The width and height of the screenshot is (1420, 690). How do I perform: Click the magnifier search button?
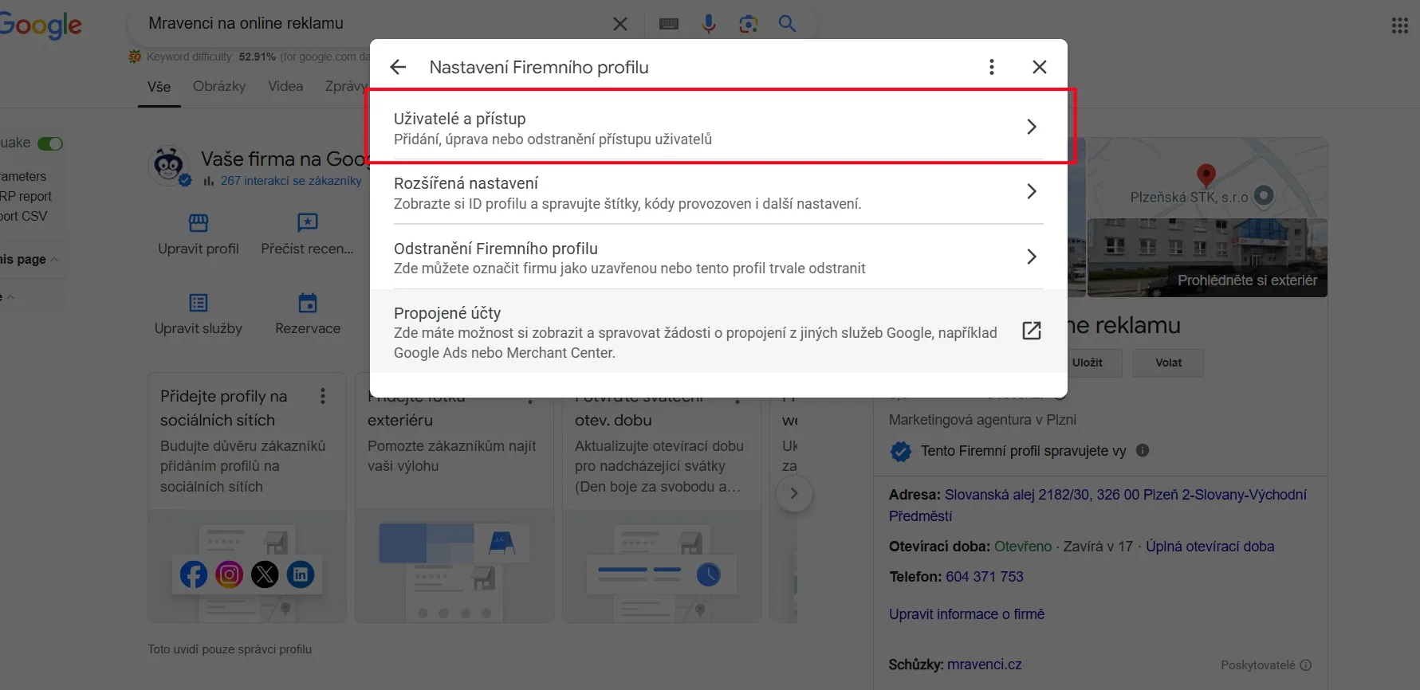pos(787,24)
